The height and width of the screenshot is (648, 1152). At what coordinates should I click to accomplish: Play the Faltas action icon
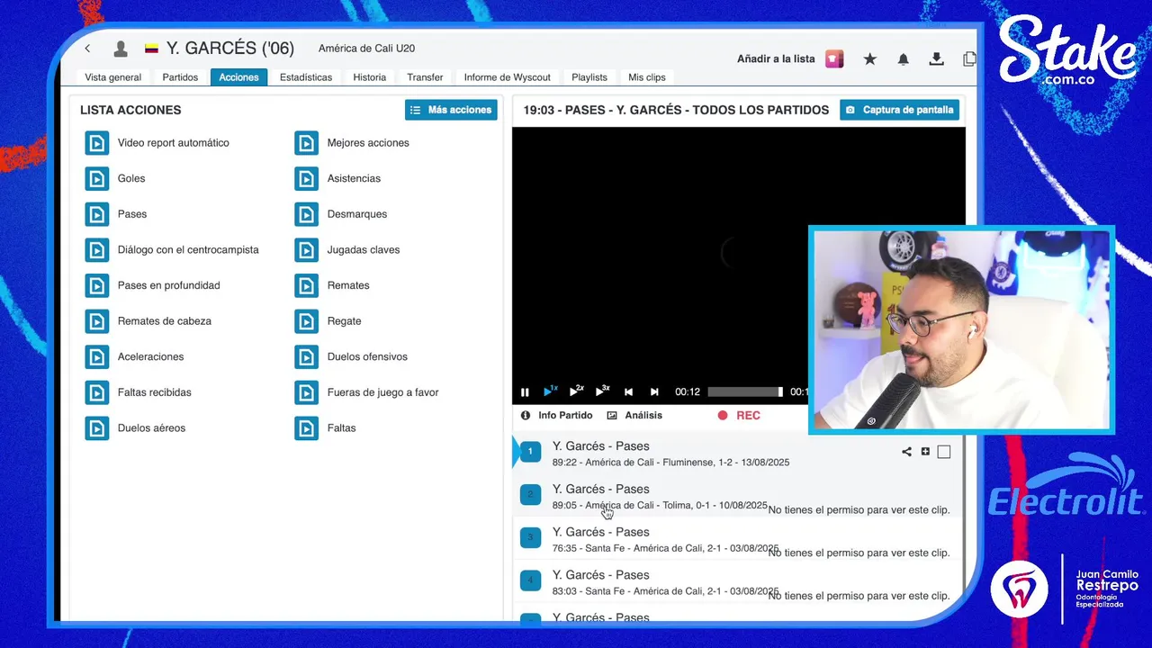[x=307, y=428]
